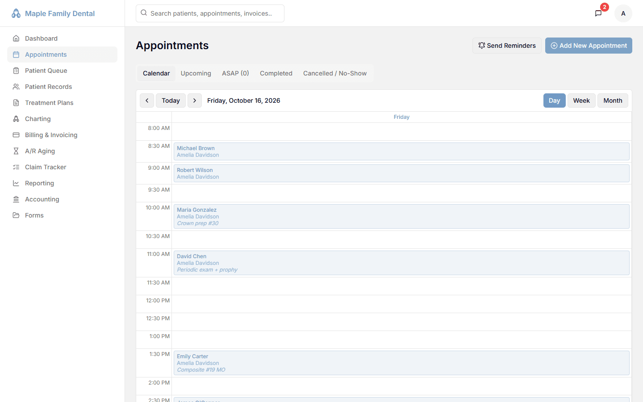Click the Accounting bank icon
The height and width of the screenshot is (402, 643).
coord(16,199)
